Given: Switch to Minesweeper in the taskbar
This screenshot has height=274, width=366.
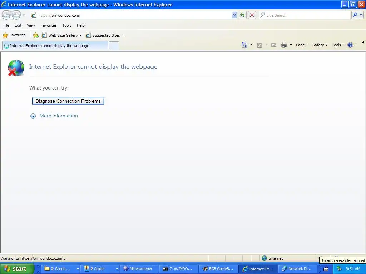Looking at the screenshot, I should (139, 269).
